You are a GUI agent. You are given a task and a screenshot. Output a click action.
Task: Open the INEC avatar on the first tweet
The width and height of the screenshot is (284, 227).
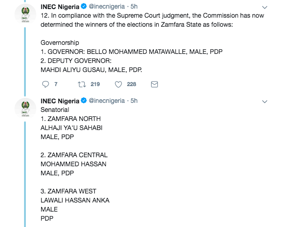tap(25, 14)
